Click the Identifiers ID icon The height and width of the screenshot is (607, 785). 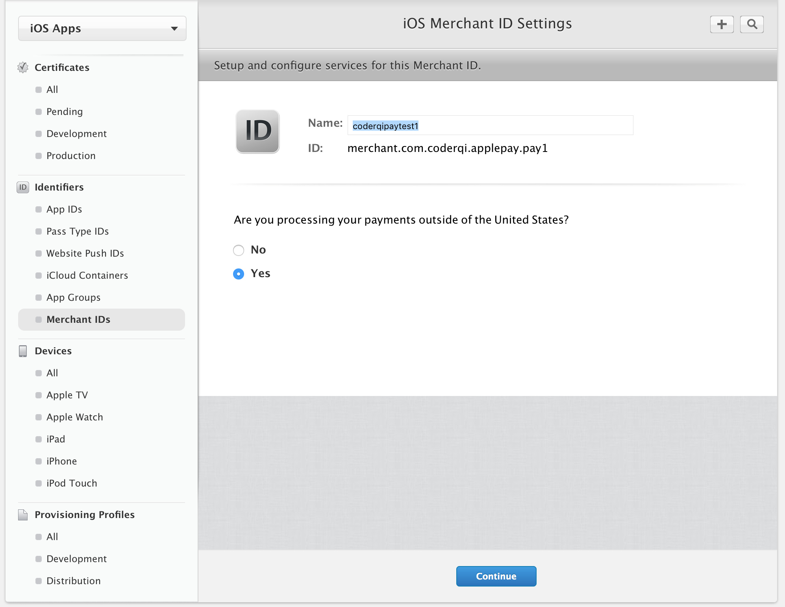pos(23,187)
